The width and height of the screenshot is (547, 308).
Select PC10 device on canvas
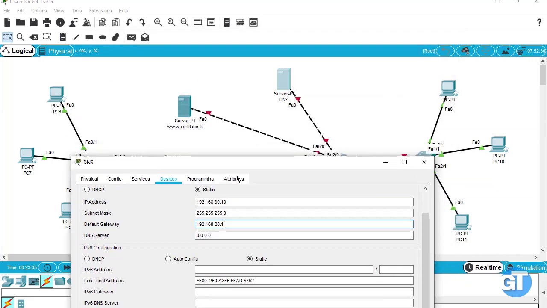(x=498, y=145)
